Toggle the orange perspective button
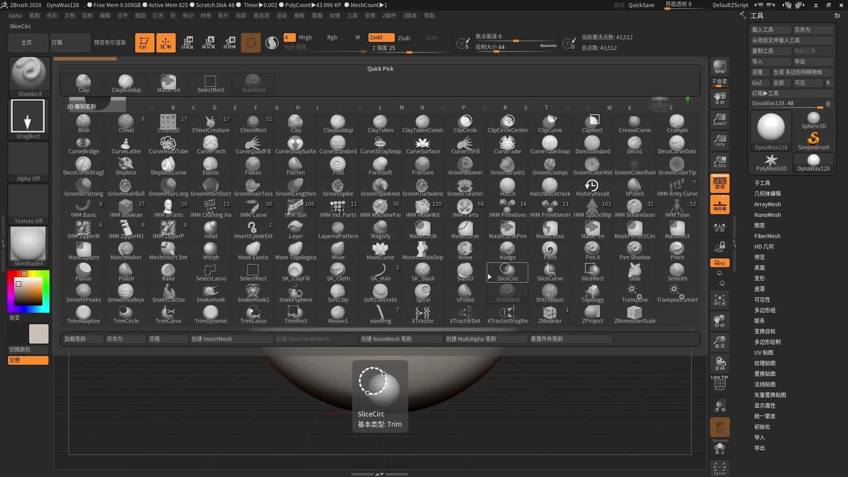The height and width of the screenshot is (477, 848). [x=719, y=183]
